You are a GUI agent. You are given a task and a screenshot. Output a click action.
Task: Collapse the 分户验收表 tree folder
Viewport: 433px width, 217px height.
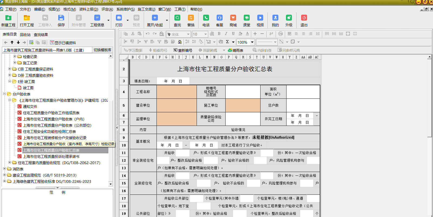tap(5, 94)
